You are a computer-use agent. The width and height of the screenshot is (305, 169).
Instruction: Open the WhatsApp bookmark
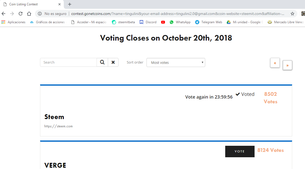click(x=180, y=22)
